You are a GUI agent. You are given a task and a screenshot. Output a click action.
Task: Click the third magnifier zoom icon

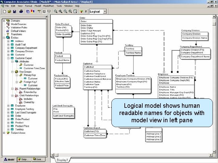click(x=65, y=11)
